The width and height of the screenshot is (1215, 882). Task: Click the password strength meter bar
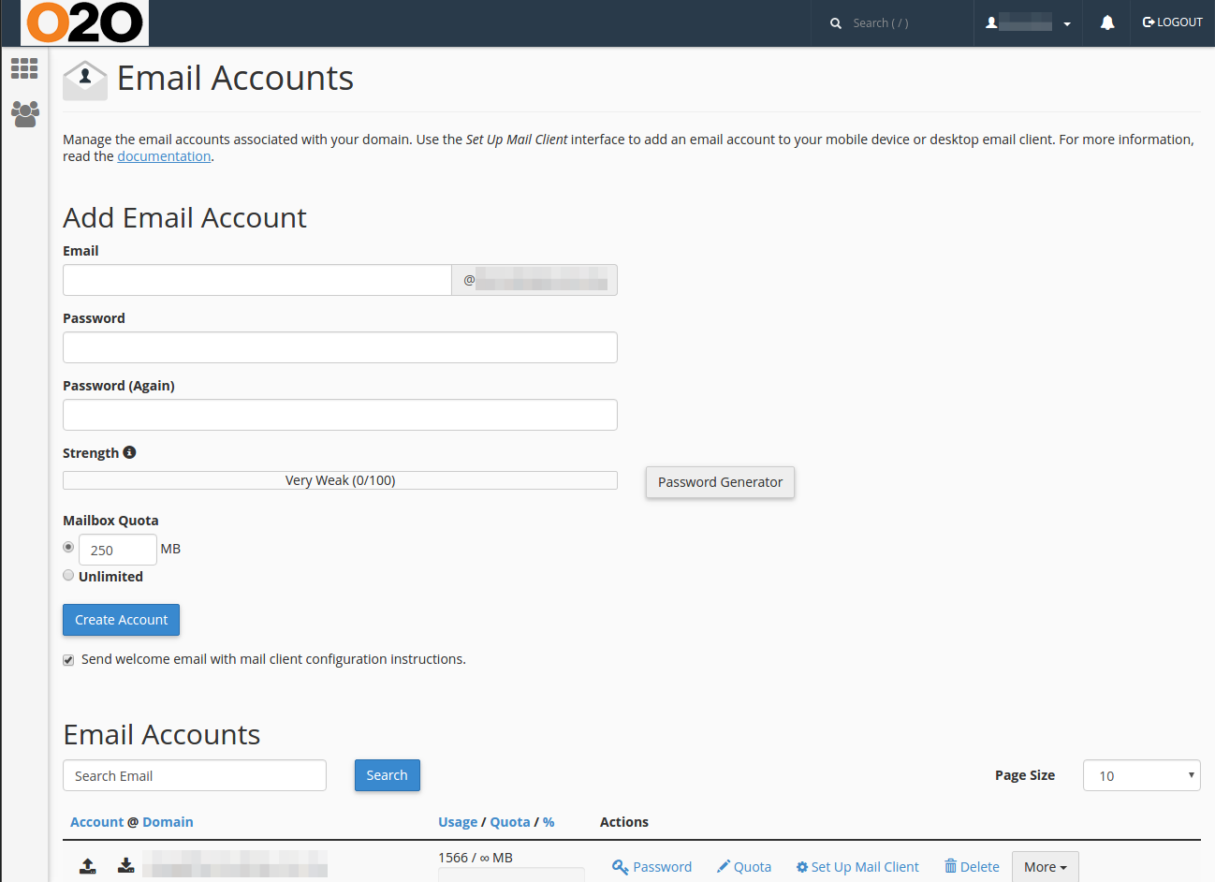(x=340, y=480)
